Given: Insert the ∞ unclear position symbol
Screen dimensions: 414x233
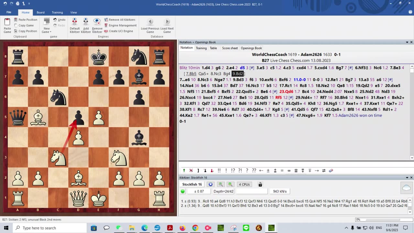Looking at the screenshot, I should coord(289,171).
